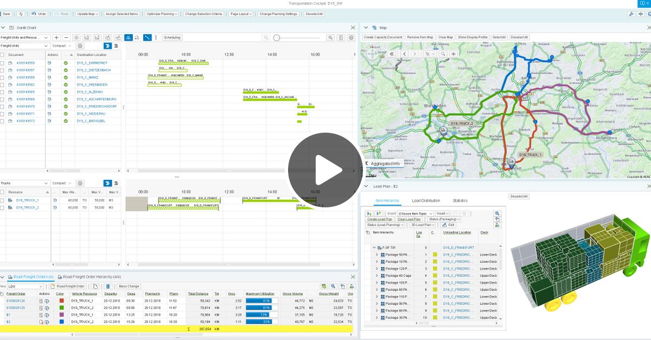
Task: Zoom in on the Gantt chart timeline
Action: (56, 37)
